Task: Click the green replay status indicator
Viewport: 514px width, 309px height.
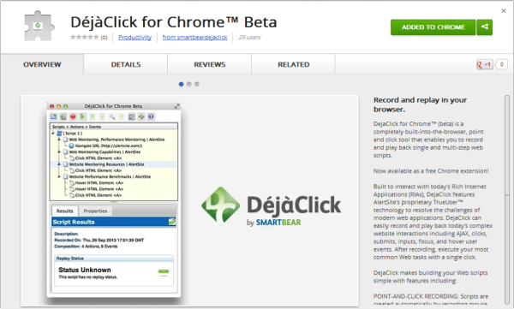Action: pyautogui.click(x=164, y=271)
